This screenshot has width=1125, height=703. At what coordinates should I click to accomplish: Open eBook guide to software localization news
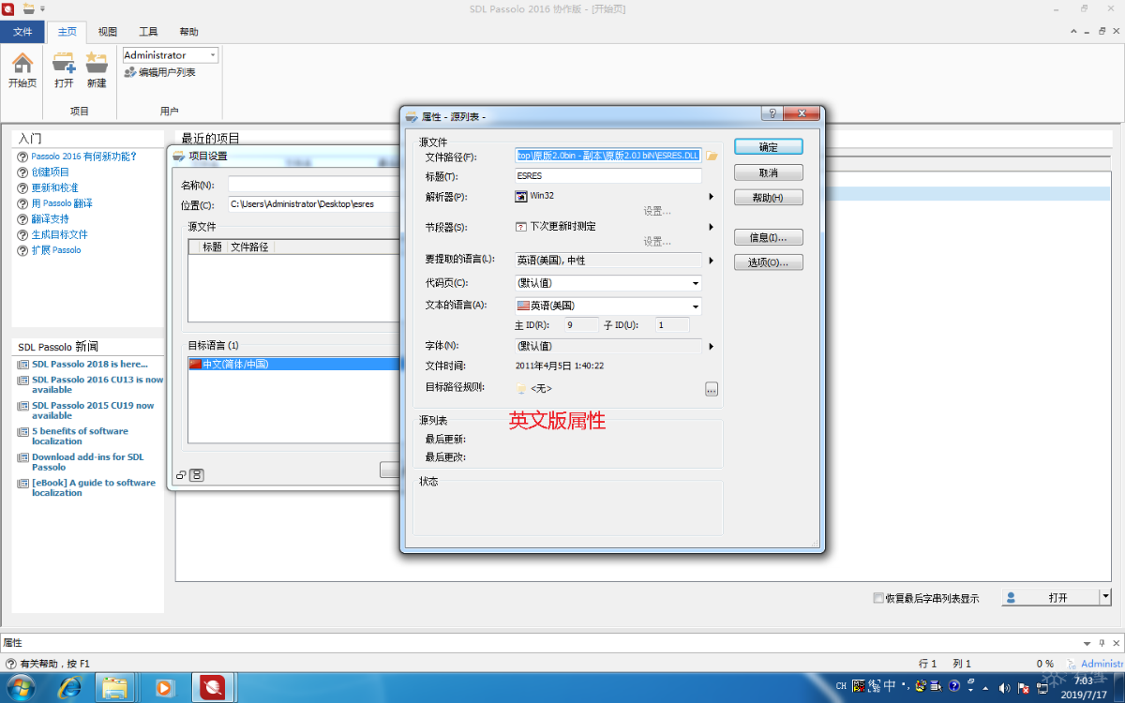click(94, 487)
